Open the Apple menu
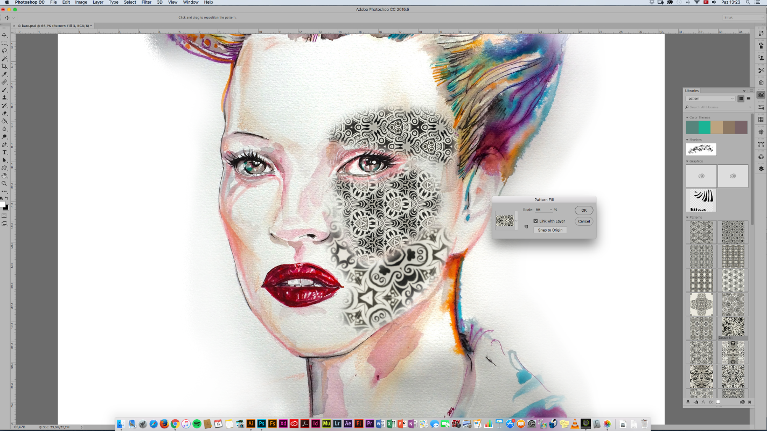 7,2
